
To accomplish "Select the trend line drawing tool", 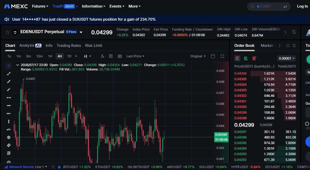I will pos(9,73).
